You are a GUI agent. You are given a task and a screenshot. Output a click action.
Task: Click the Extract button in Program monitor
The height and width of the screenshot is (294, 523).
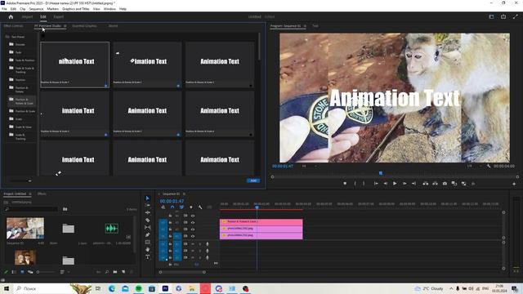click(435, 183)
